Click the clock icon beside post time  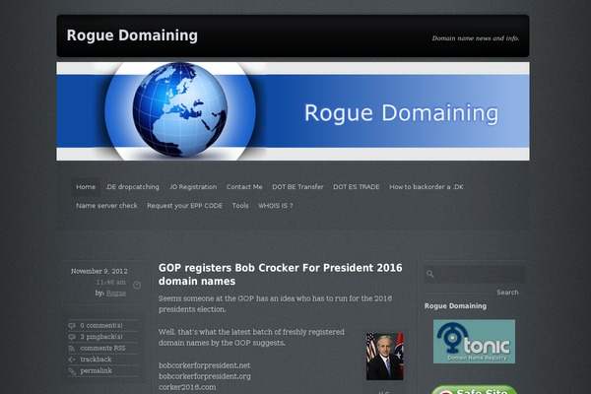[137, 286]
